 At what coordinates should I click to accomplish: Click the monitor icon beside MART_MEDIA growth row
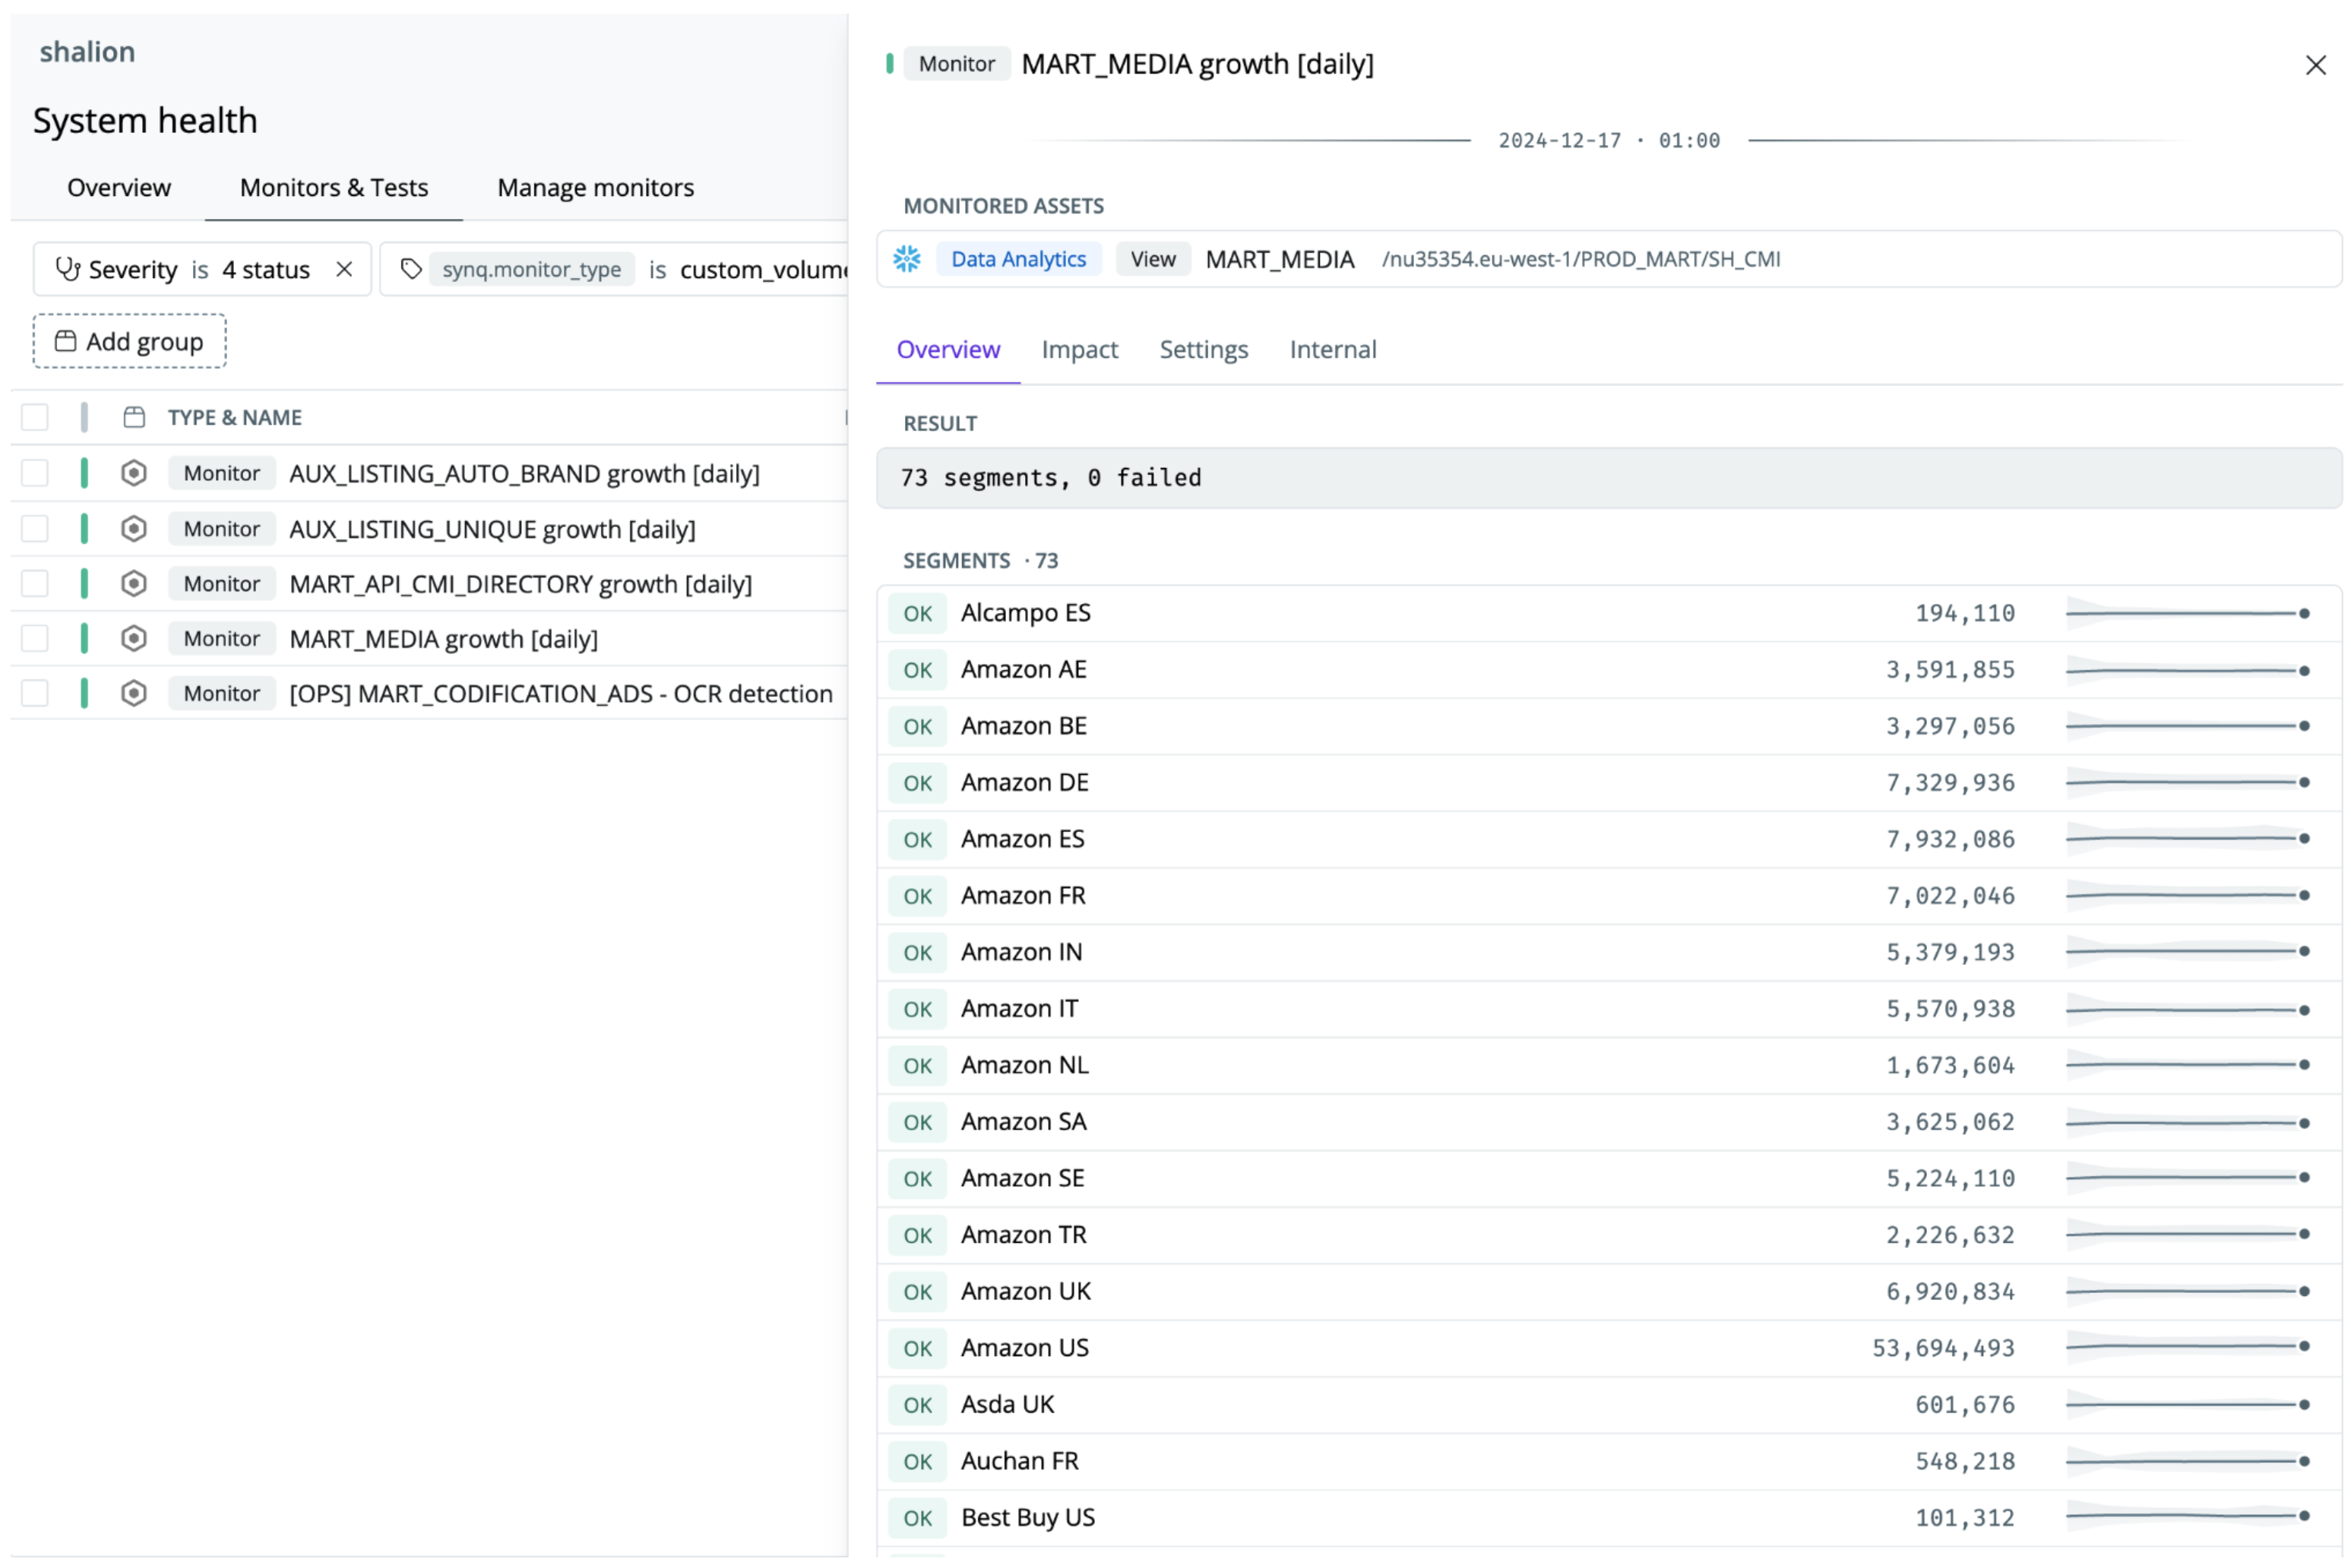pyautogui.click(x=134, y=638)
